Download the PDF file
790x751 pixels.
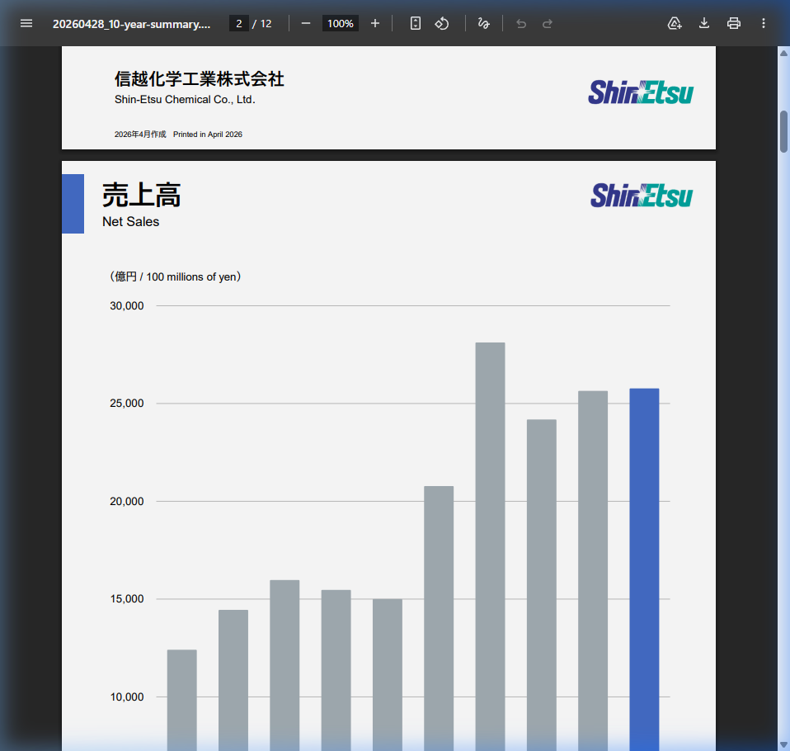click(704, 23)
